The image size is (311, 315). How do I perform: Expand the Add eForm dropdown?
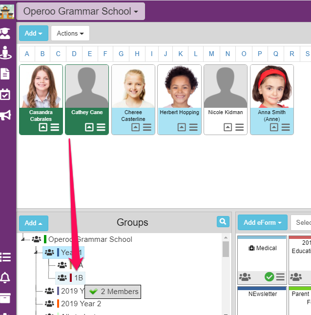pyautogui.click(x=261, y=222)
